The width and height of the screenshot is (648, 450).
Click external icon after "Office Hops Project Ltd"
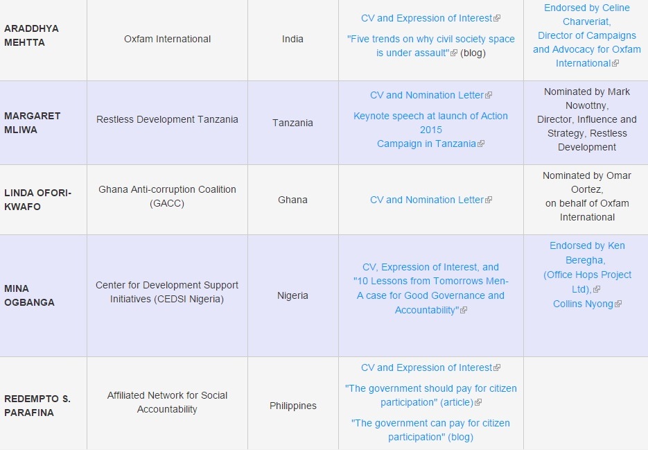click(x=597, y=290)
